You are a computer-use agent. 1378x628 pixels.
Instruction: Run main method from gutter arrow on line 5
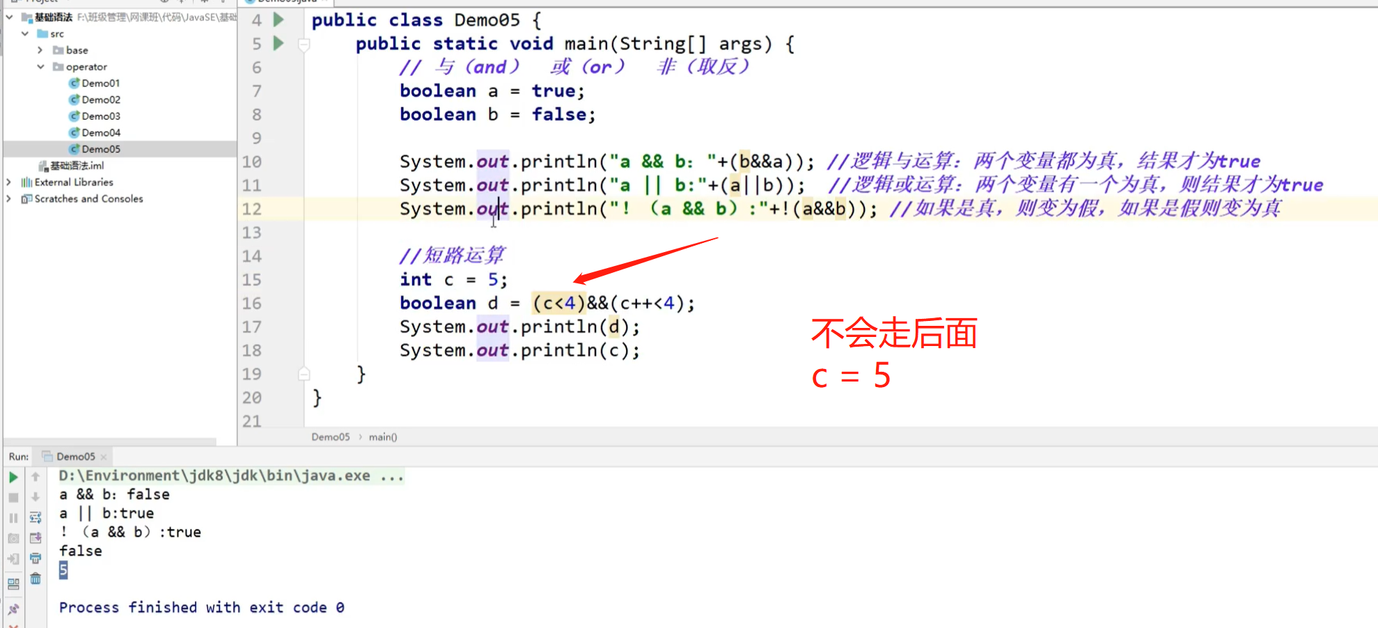coord(279,43)
